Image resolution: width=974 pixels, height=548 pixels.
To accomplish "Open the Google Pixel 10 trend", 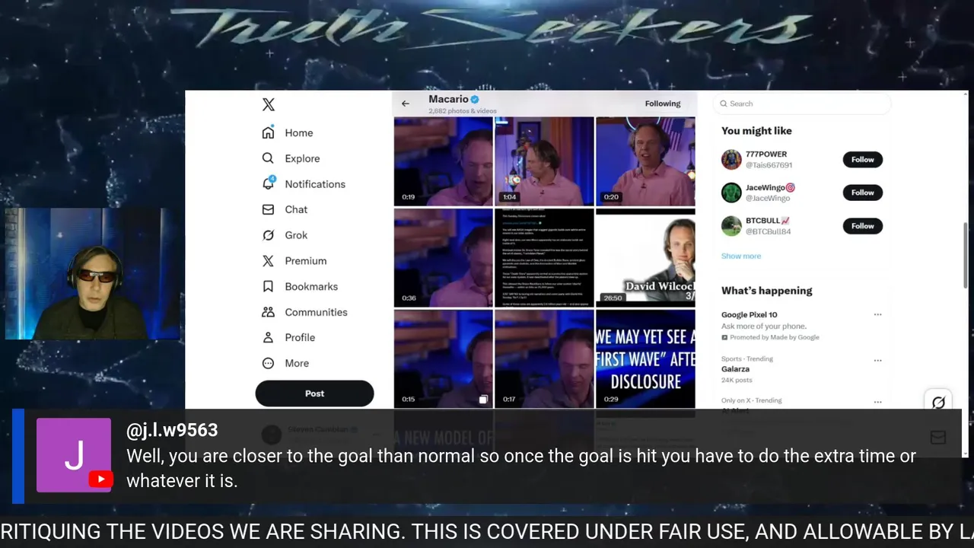I will click(x=750, y=314).
